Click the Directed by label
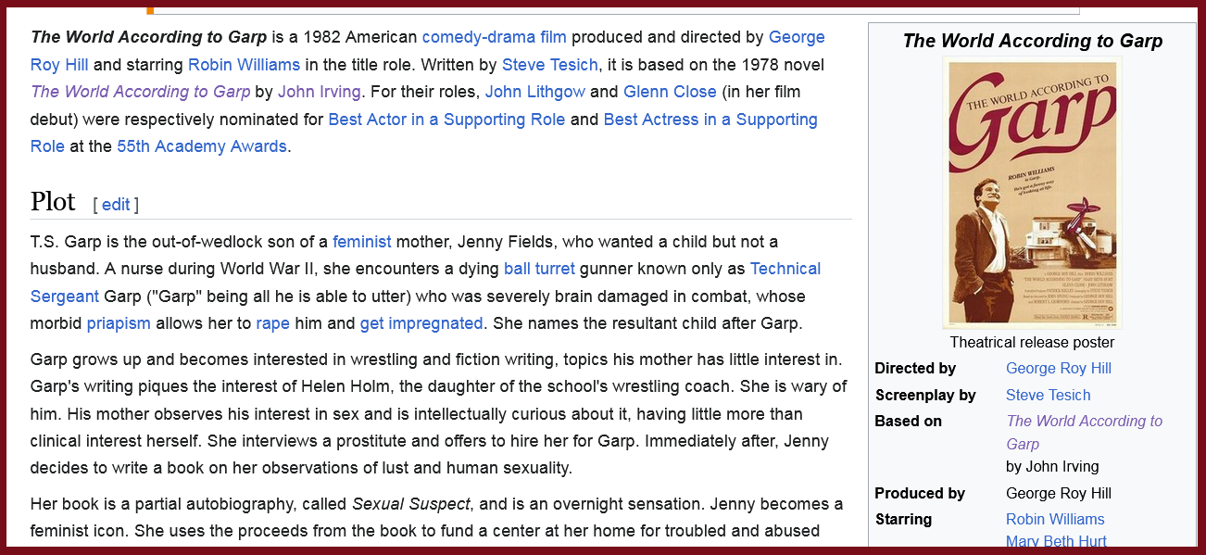Screen dimensions: 1206x555 click(x=915, y=369)
